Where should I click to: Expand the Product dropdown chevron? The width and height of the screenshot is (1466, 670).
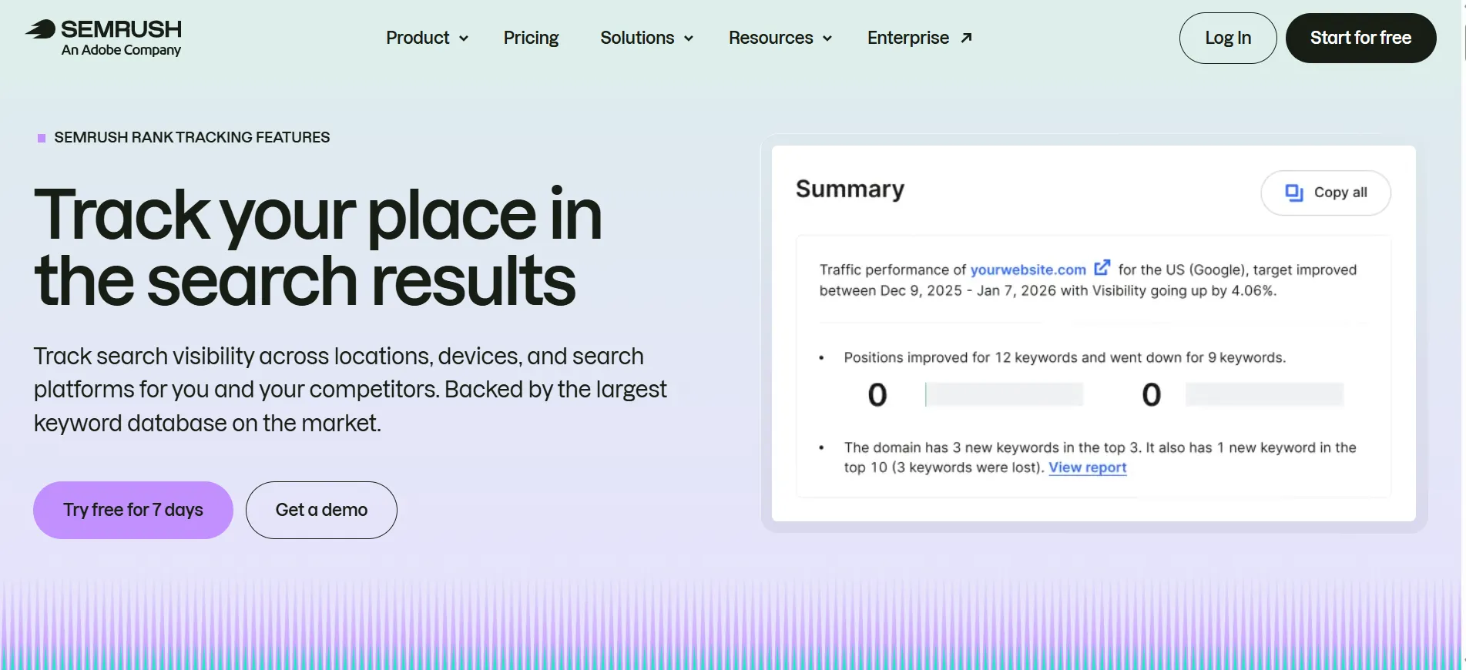point(464,39)
